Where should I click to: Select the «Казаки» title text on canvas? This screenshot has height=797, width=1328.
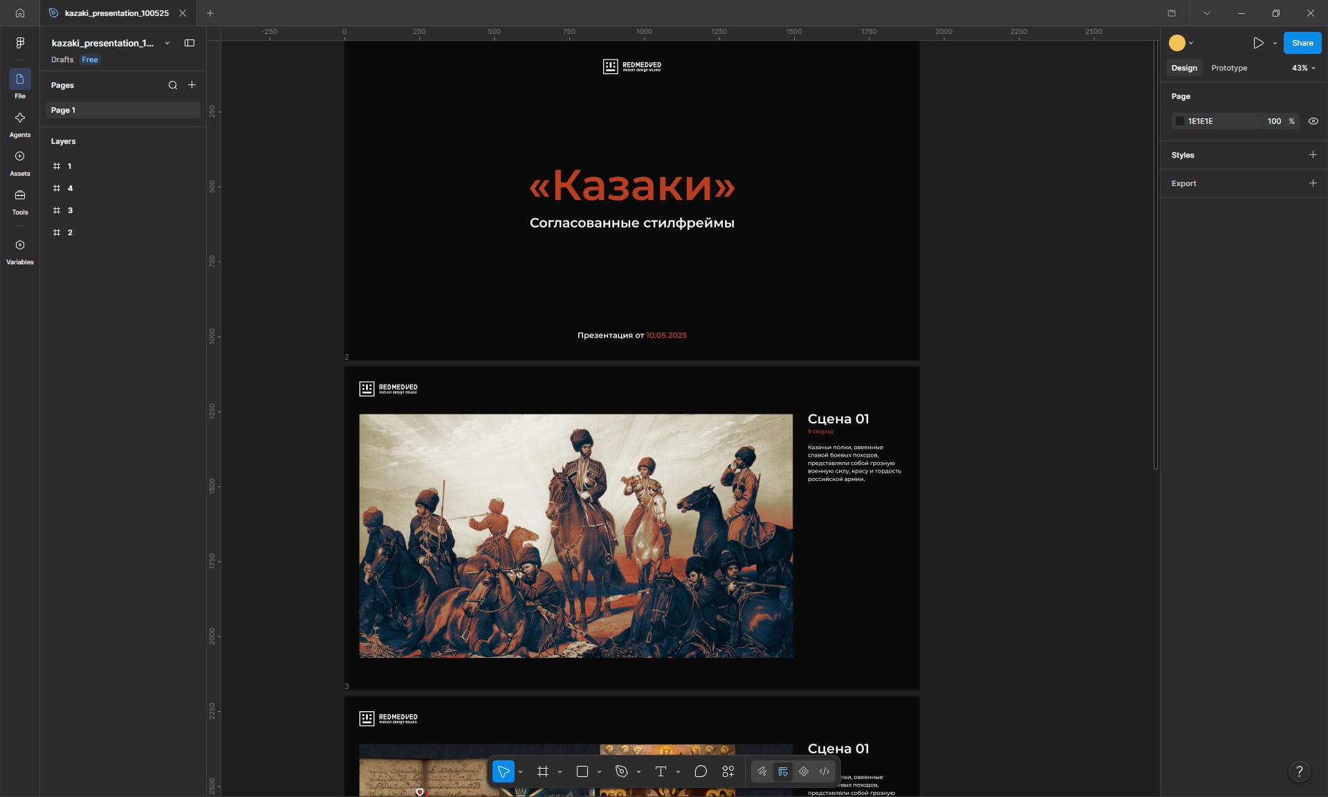pyautogui.click(x=632, y=185)
